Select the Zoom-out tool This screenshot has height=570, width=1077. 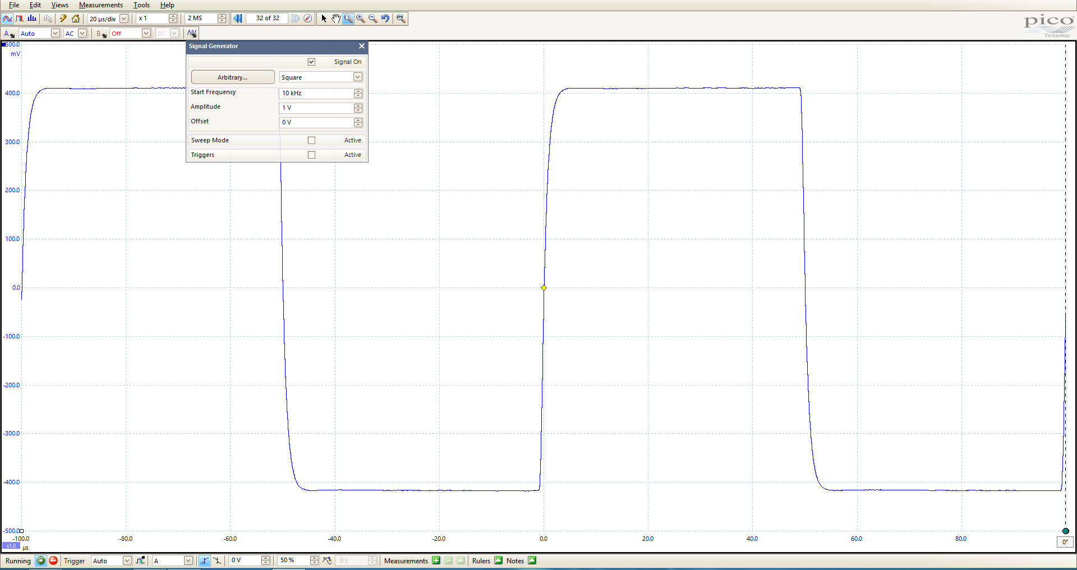coord(373,18)
